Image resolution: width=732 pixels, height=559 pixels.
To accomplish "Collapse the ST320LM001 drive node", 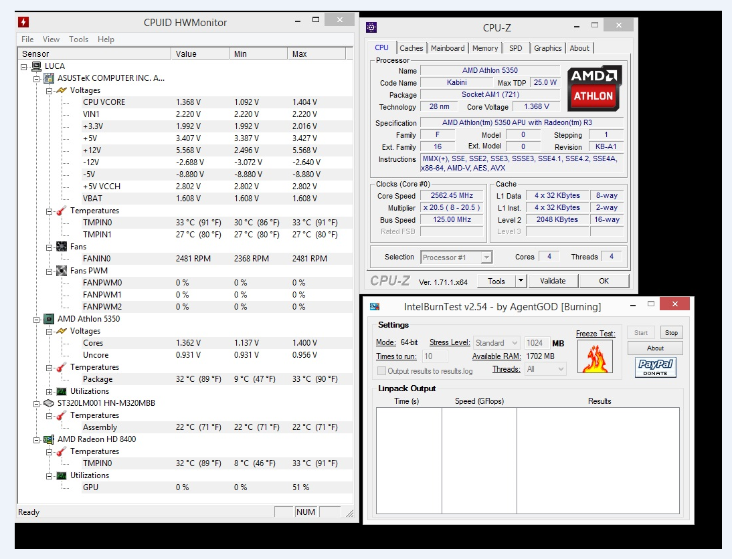I will pyautogui.click(x=36, y=404).
